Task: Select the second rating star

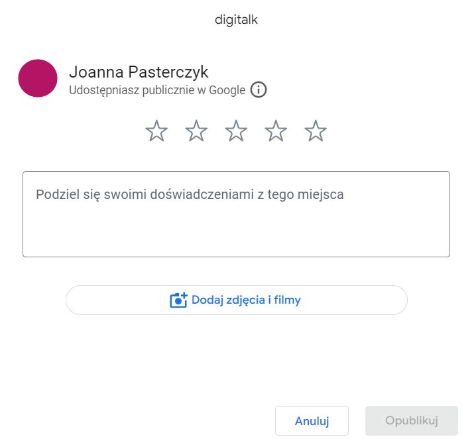Action: [196, 131]
